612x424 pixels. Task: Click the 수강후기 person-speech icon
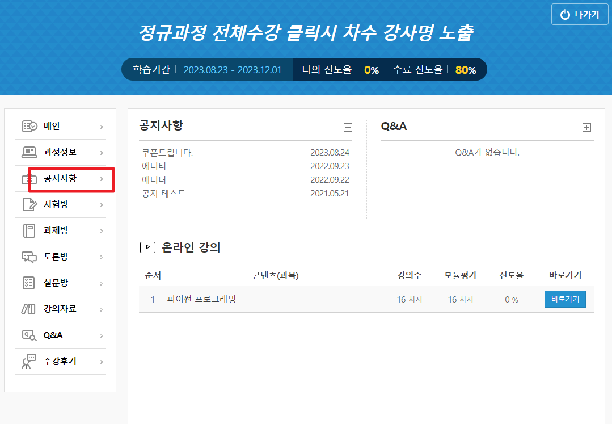point(28,362)
